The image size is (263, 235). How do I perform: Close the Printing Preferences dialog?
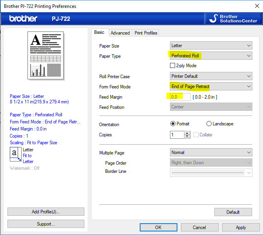click(257, 6)
